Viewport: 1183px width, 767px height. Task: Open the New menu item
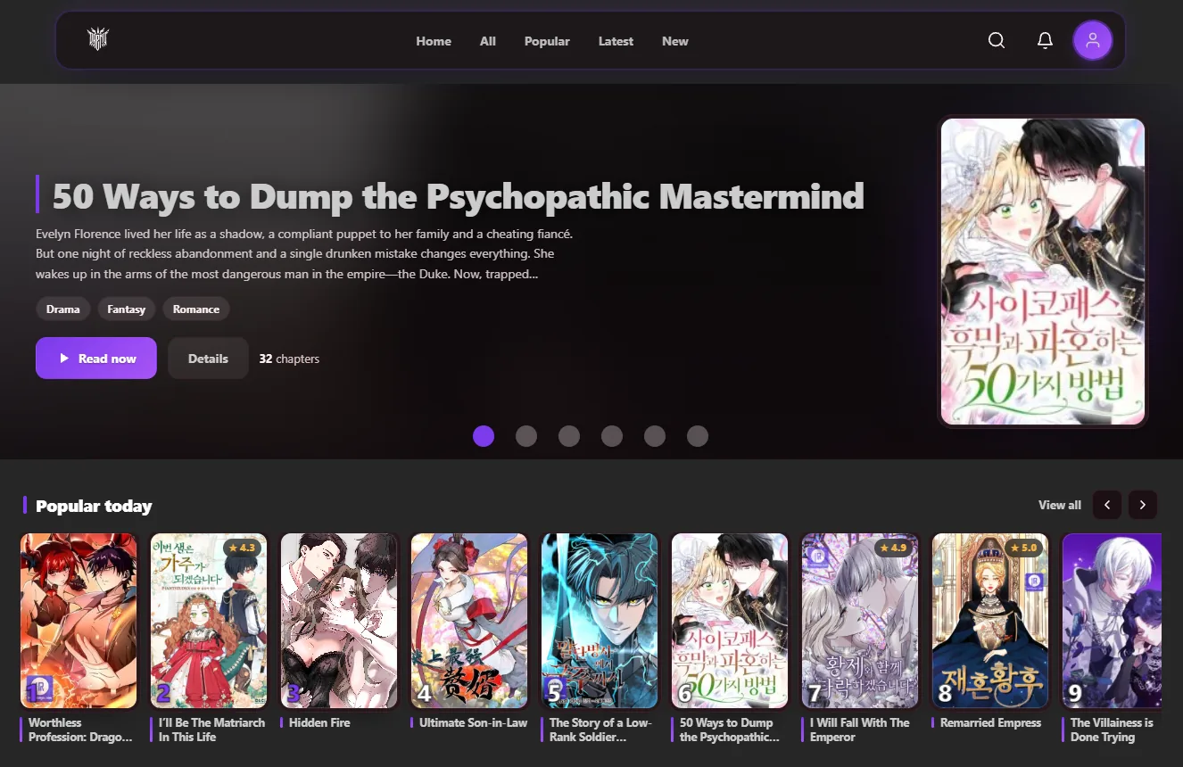[x=675, y=41]
